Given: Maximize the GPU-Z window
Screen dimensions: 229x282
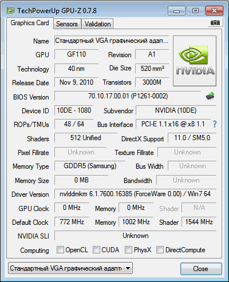Looking at the screenshot, I should tap(195, 11).
